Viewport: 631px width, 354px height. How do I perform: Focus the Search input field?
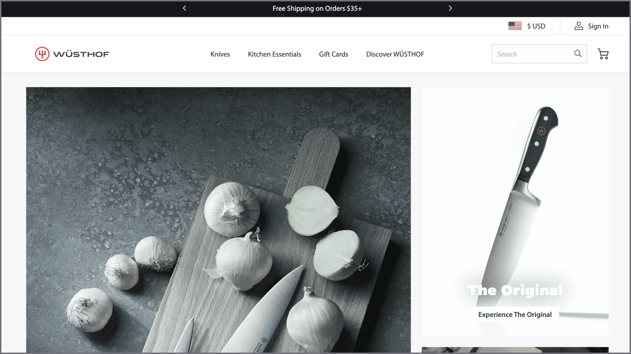(531, 54)
